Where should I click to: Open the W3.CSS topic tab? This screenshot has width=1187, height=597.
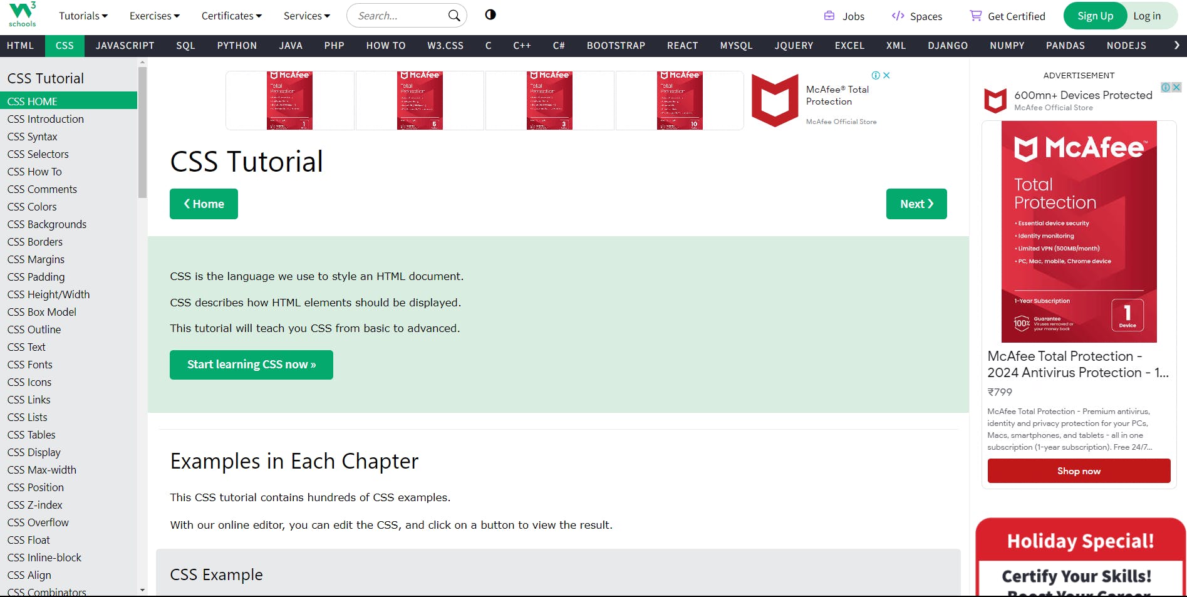[x=445, y=46]
